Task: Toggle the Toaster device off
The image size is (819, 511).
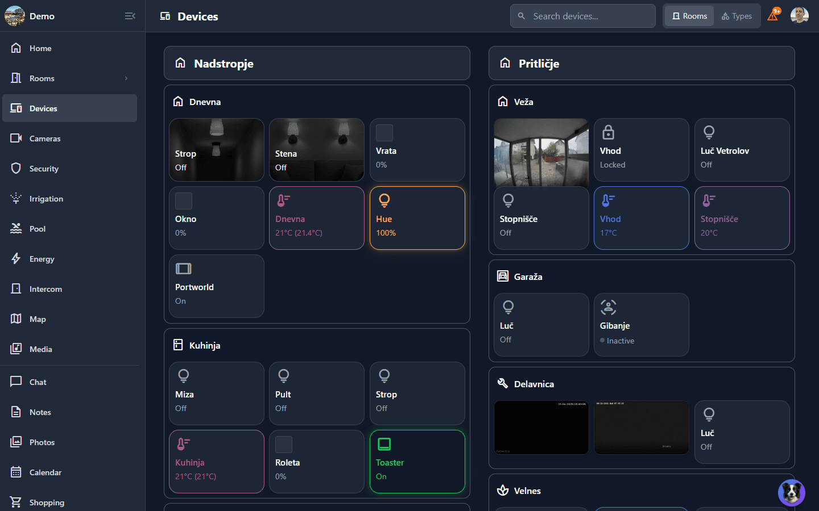Action: coord(417,462)
